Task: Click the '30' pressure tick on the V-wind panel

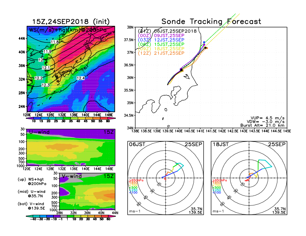Action: (55, 173)
